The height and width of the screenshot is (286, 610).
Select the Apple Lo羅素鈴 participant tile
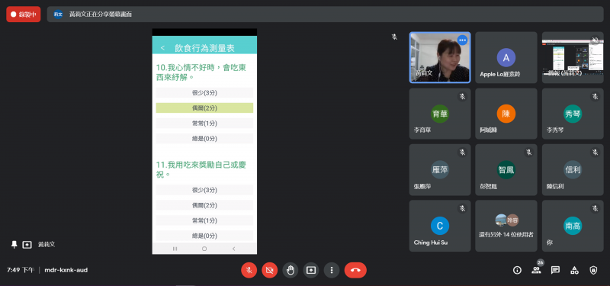pos(506,58)
